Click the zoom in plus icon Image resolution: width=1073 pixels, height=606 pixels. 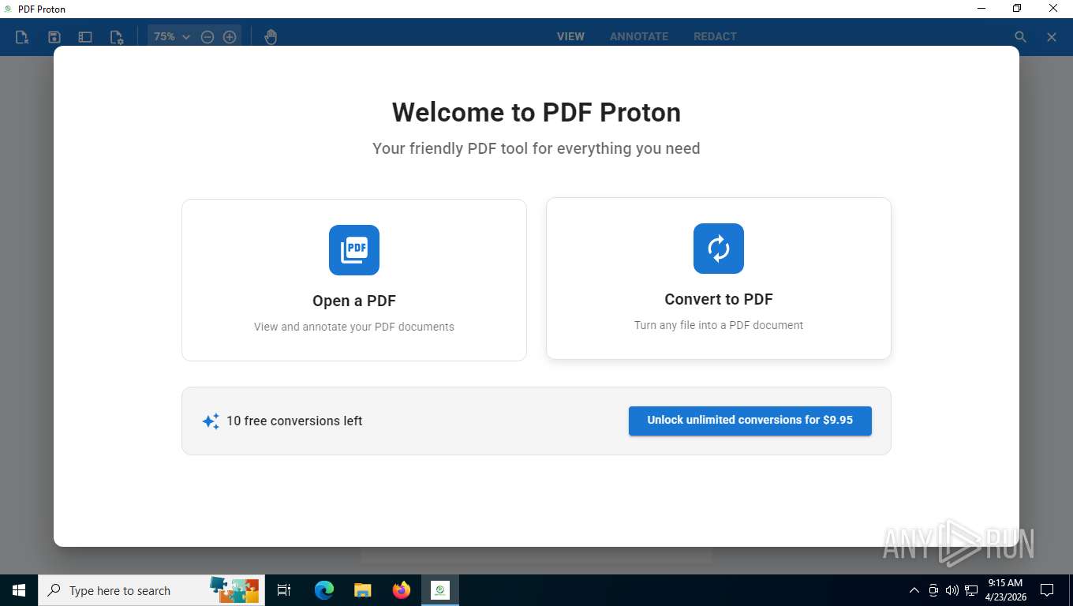(x=230, y=37)
